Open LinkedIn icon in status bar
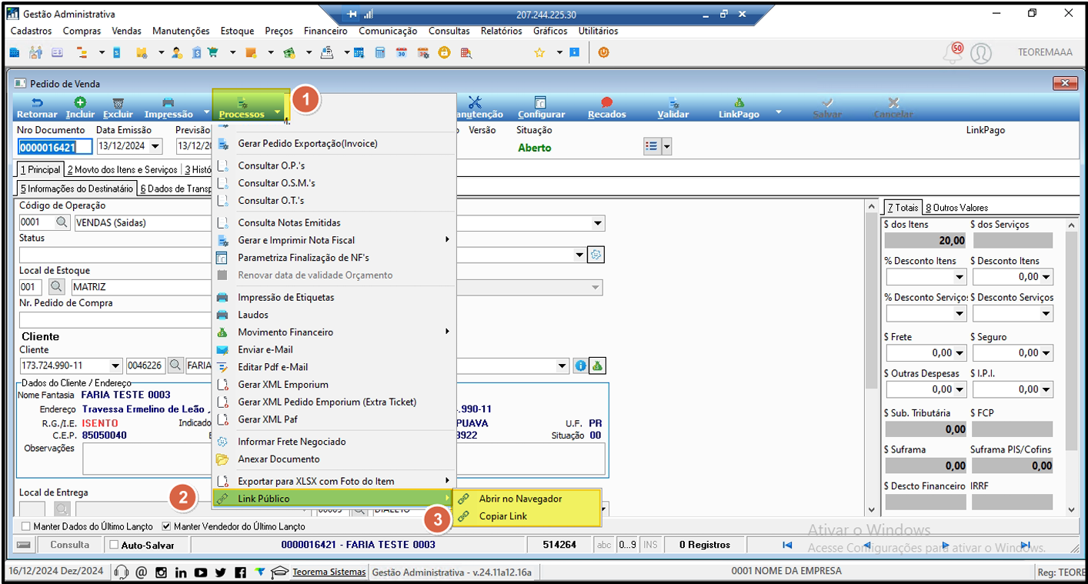This screenshot has width=1088, height=584. click(x=181, y=572)
